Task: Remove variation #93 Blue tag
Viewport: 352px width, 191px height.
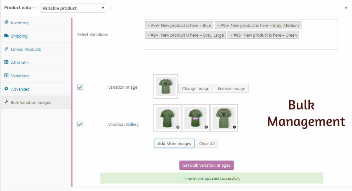Action: [x=148, y=25]
